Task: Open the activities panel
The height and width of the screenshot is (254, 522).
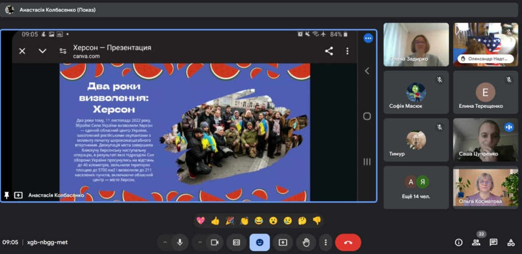Action: (x=511, y=242)
